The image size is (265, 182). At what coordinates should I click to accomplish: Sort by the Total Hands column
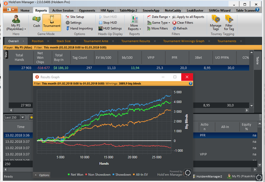[19, 58]
